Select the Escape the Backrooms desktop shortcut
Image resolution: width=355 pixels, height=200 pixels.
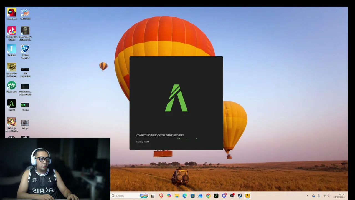tap(11, 70)
